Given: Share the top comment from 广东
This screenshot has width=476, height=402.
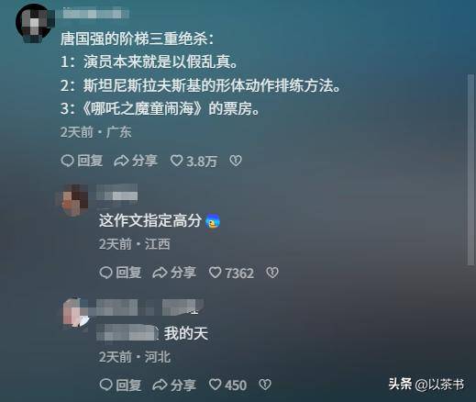Looking at the screenshot, I should tap(136, 161).
